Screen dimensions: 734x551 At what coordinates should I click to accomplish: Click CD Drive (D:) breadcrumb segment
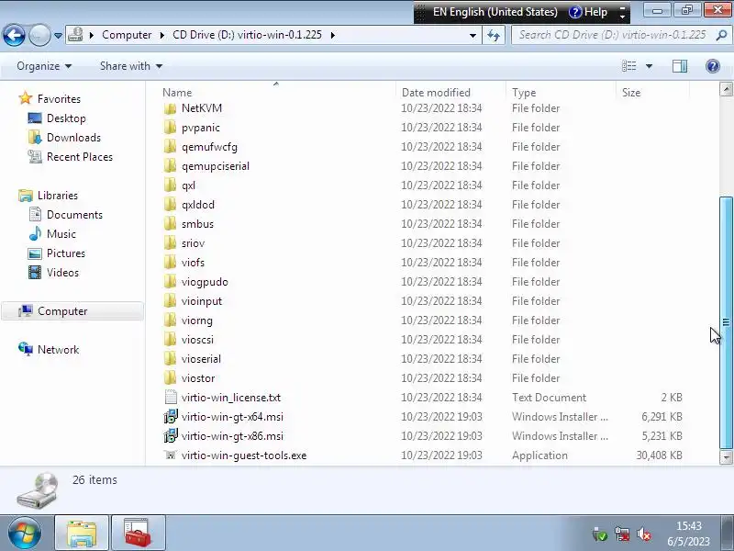[x=247, y=35]
